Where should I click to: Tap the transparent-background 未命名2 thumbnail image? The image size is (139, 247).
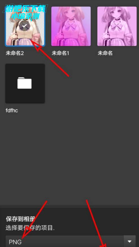tap(25, 26)
